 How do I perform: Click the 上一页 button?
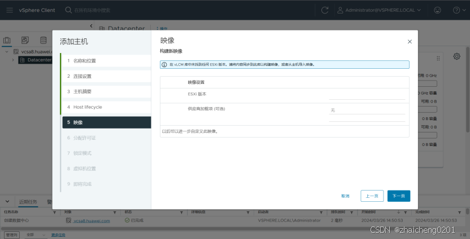tap(372, 196)
